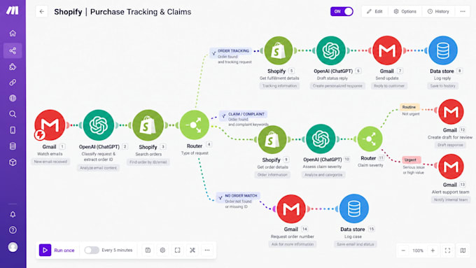Image resolution: width=476 pixels, height=268 pixels.
Task: Open the user profile avatar
Action: click(13, 247)
